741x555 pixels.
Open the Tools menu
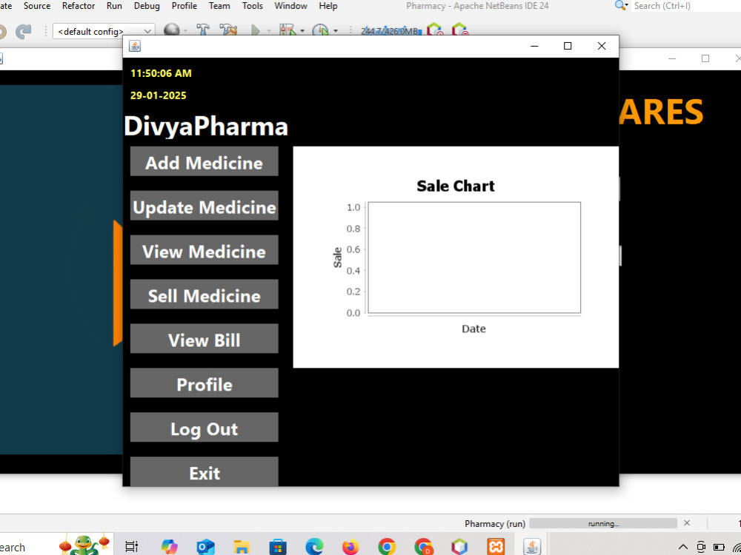253,6
